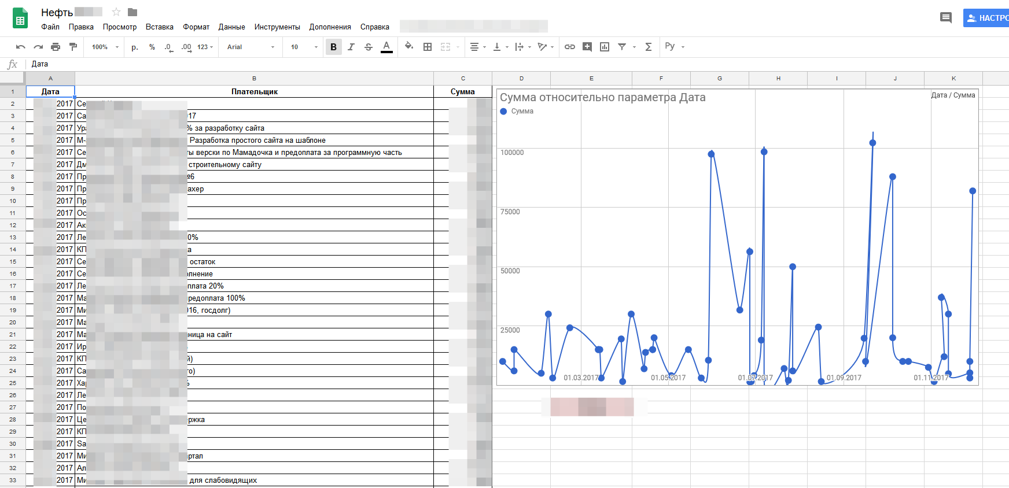Open the comments speech bubble icon
The width and height of the screenshot is (1009, 488).
coord(946,18)
